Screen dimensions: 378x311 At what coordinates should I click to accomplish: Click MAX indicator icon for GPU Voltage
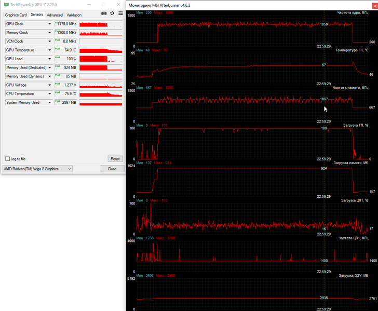[57, 84]
